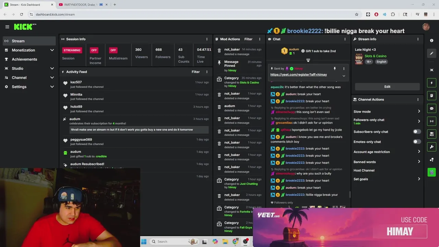
Task: Click the address bar URL
Action: 55,14
